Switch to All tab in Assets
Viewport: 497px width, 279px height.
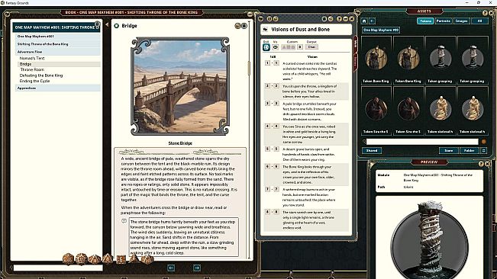(479, 21)
